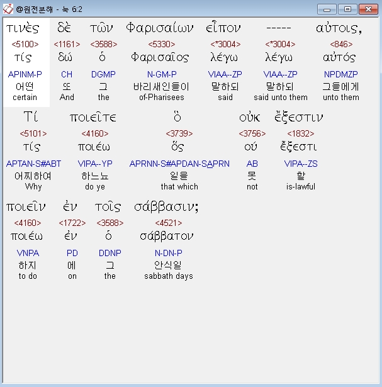The height and width of the screenshot is (387, 382).
Task: Select the Greek word ποιεῖτε
Action: 93,118
